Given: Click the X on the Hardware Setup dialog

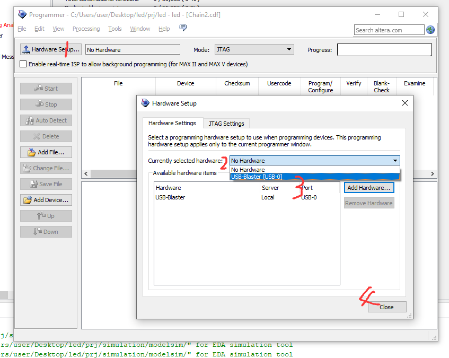Looking at the screenshot, I should (405, 103).
